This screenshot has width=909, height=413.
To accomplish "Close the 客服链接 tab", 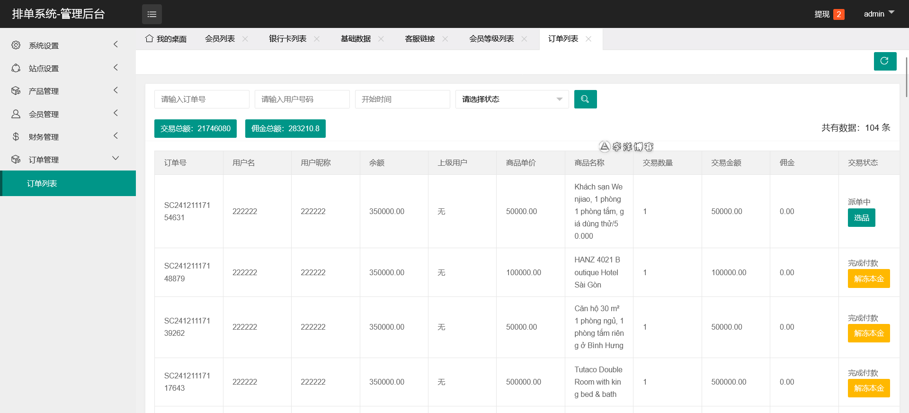I will point(445,39).
